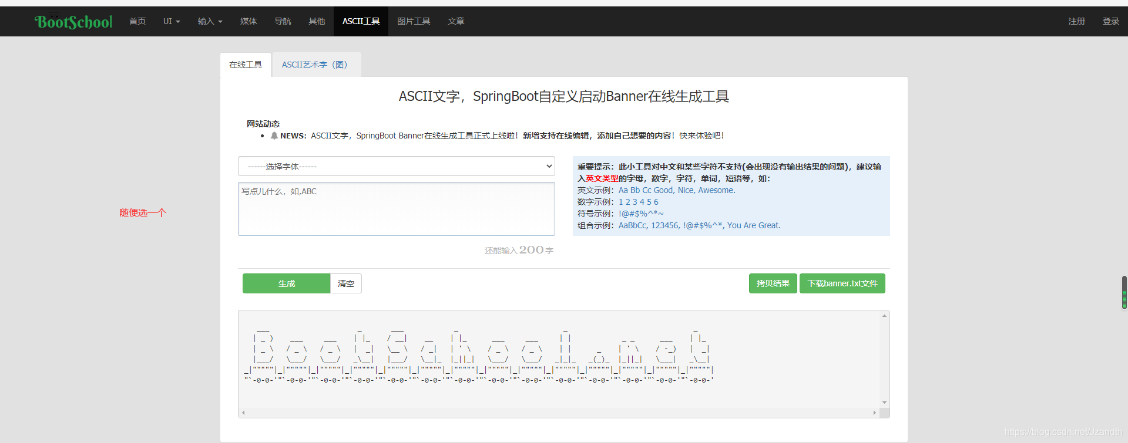Open the 文章 nav item
This screenshot has height=443, width=1128.
[456, 21]
